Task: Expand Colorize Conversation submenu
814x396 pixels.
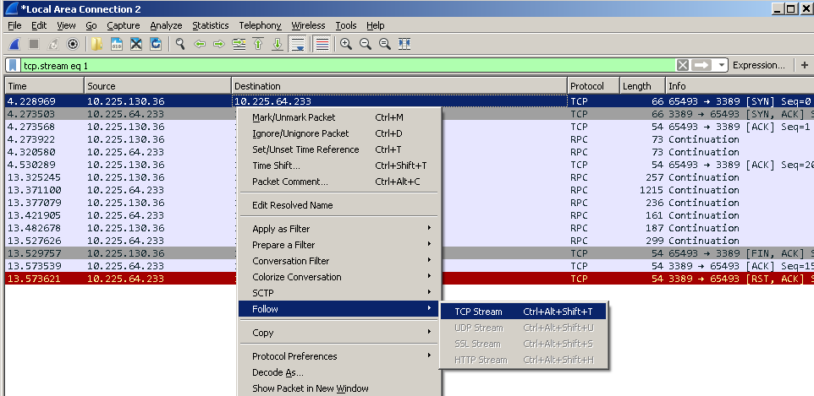Action: (339, 277)
